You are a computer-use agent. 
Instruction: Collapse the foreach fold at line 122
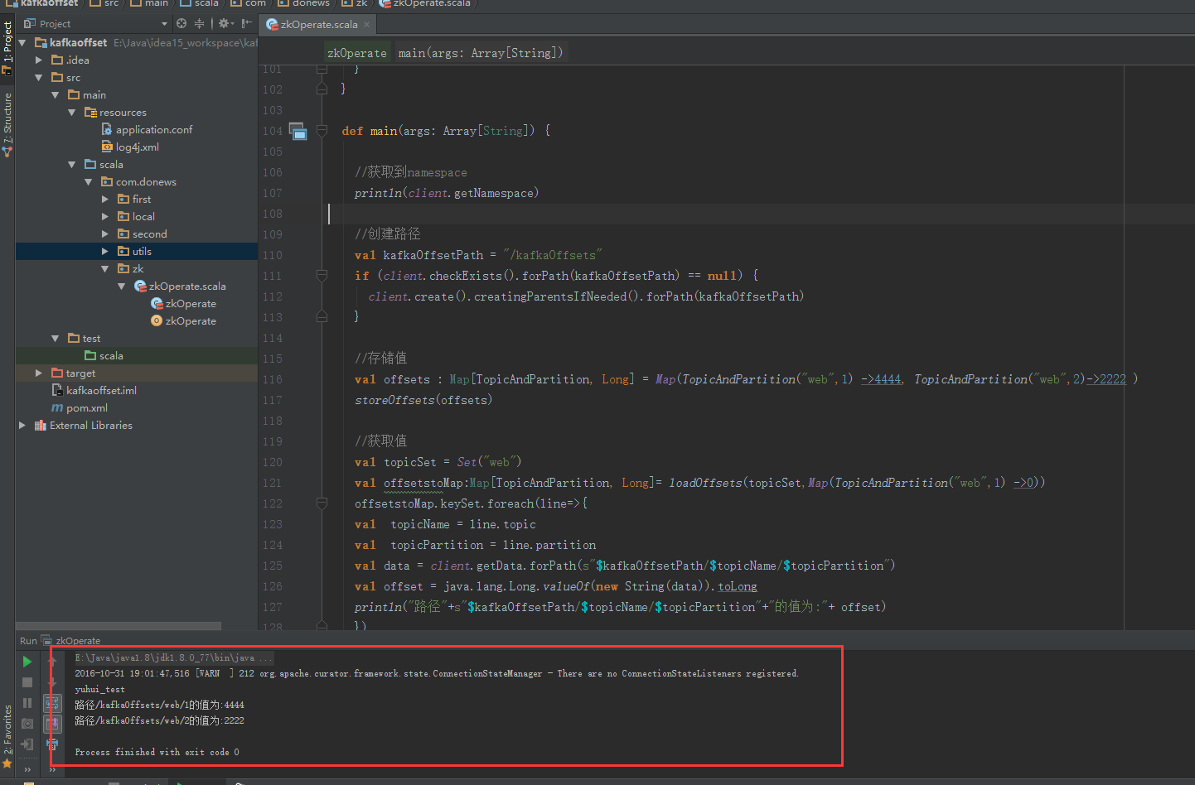tap(322, 503)
